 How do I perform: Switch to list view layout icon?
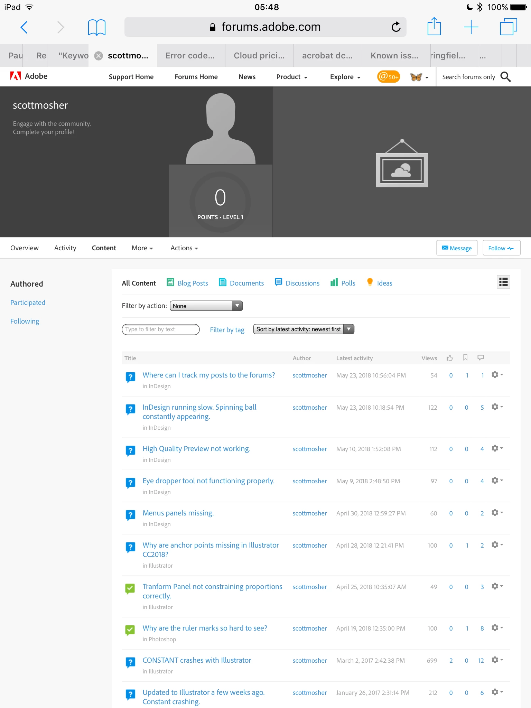tap(503, 282)
